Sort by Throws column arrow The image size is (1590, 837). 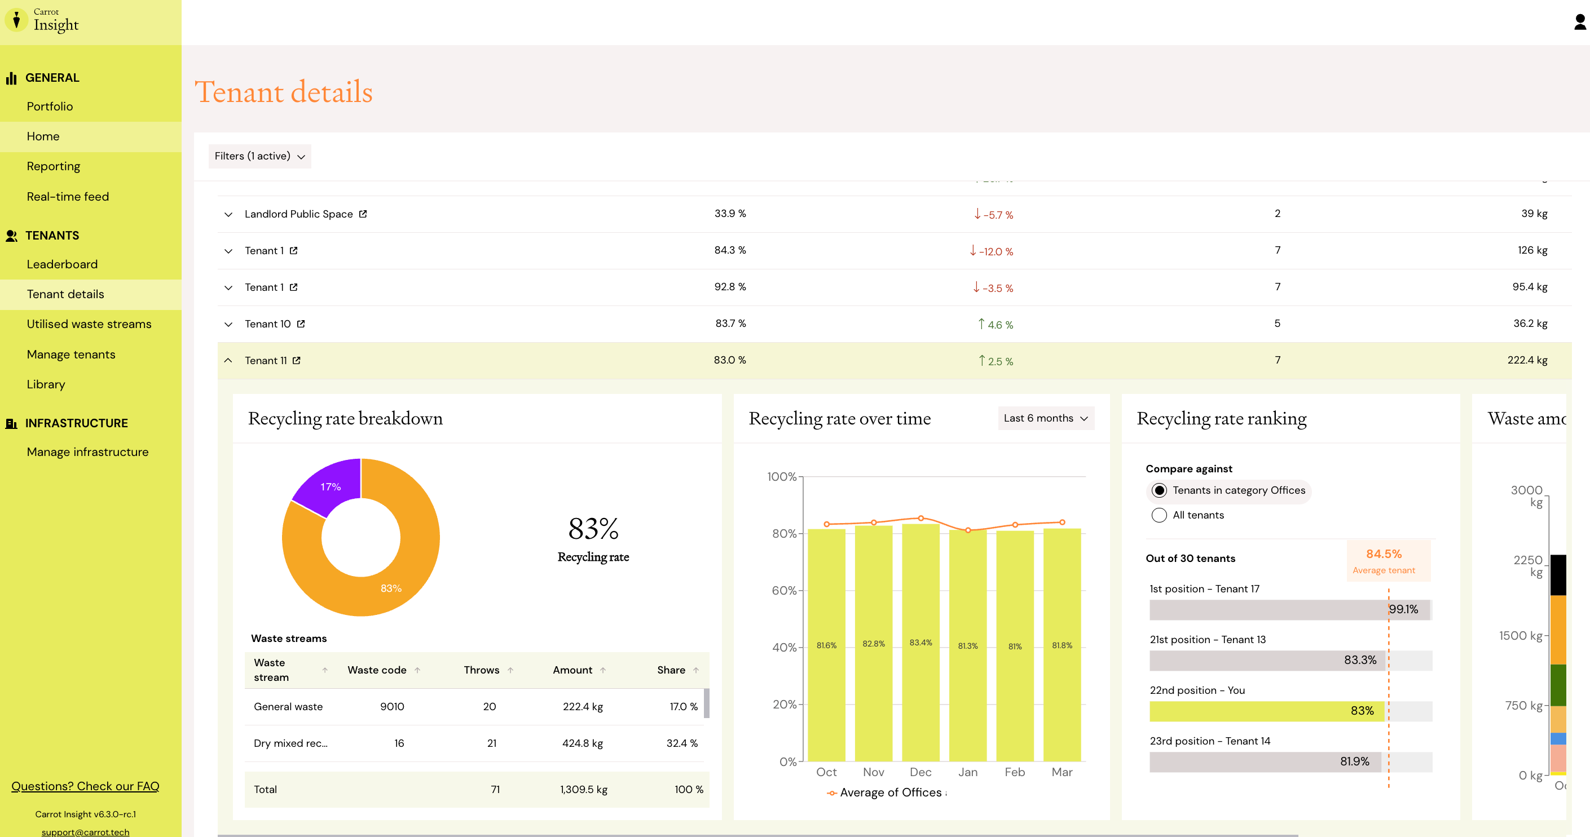pyautogui.click(x=510, y=671)
